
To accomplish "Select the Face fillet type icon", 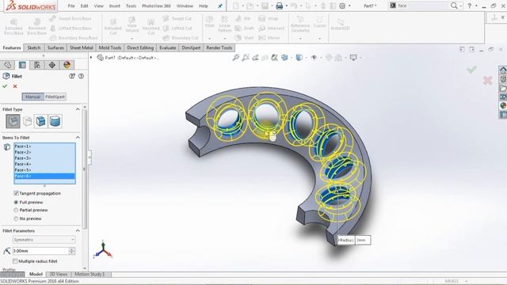I will pyautogui.click(x=40, y=121).
